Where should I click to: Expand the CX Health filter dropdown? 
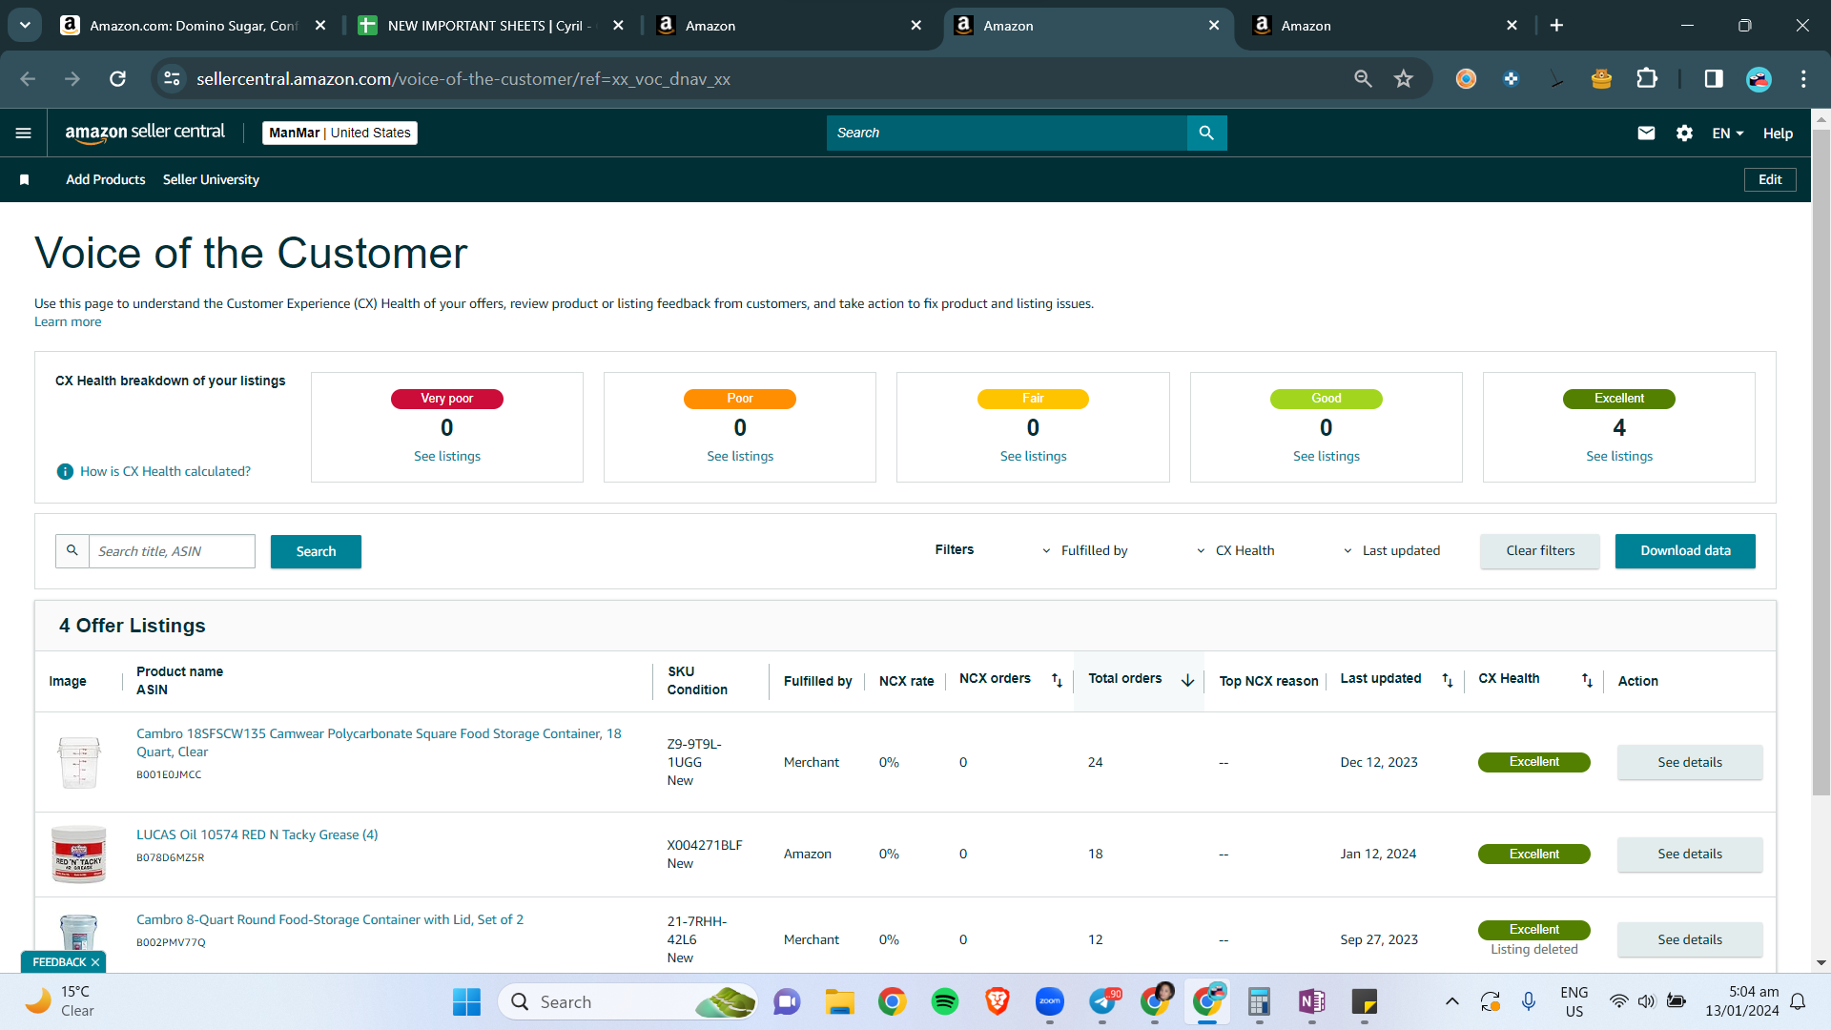click(1235, 551)
